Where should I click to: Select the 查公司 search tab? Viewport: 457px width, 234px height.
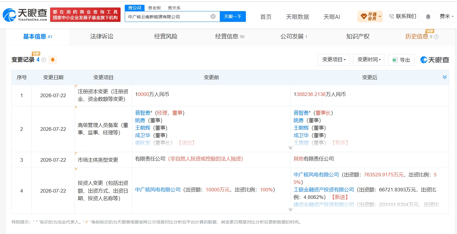135,8
